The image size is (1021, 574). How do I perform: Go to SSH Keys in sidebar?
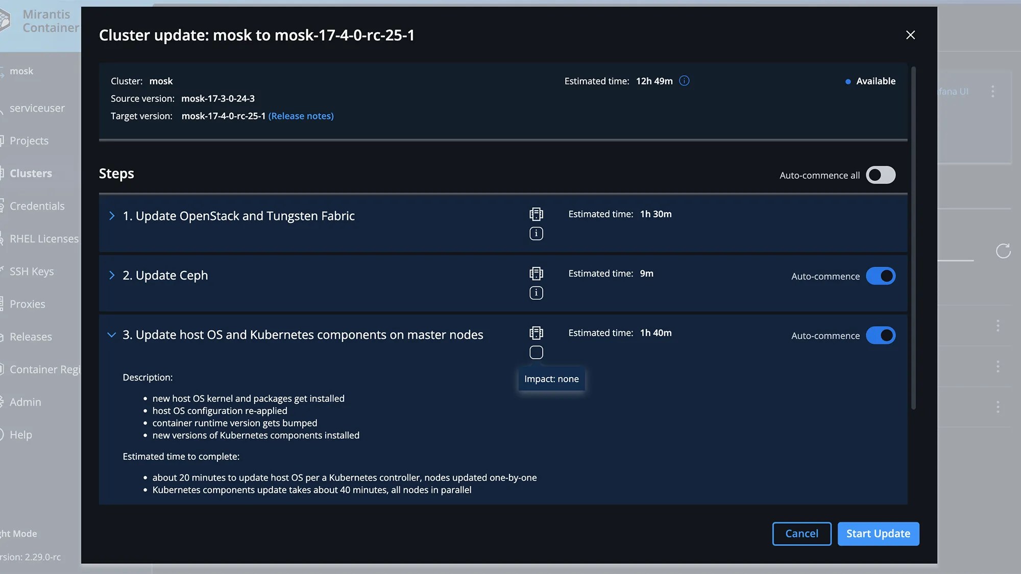coord(32,271)
